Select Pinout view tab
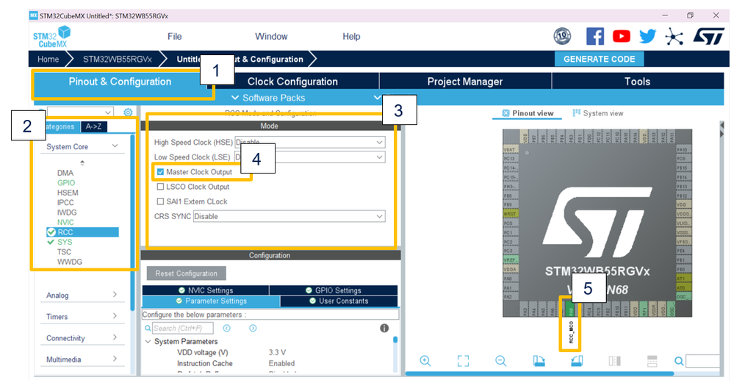Image resolution: width=734 pixels, height=386 pixels. click(x=528, y=113)
